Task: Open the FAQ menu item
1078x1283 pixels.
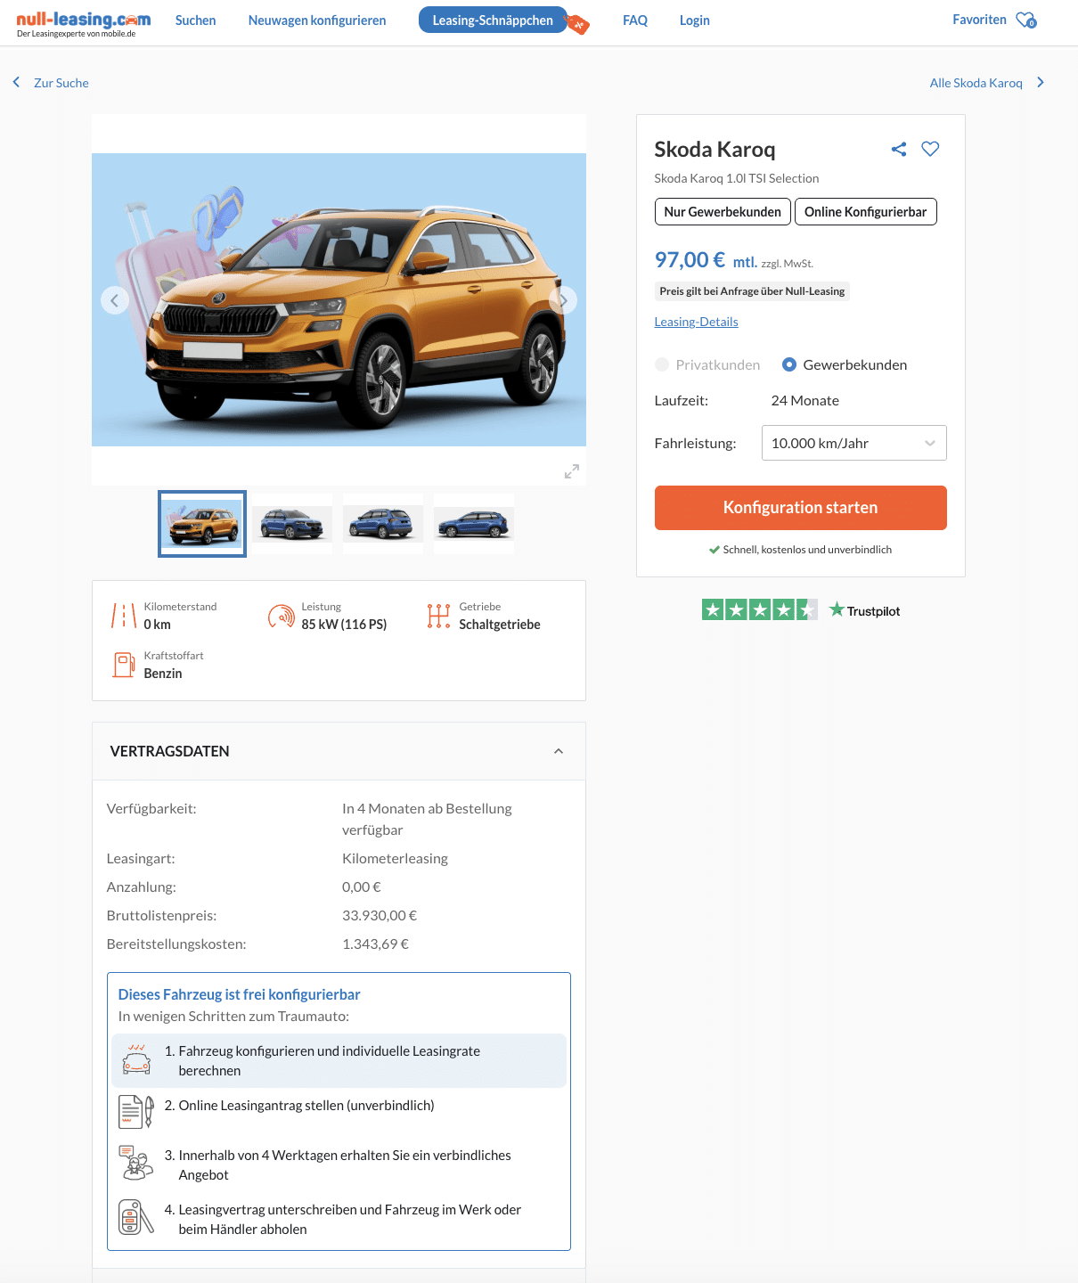Action: tap(635, 20)
